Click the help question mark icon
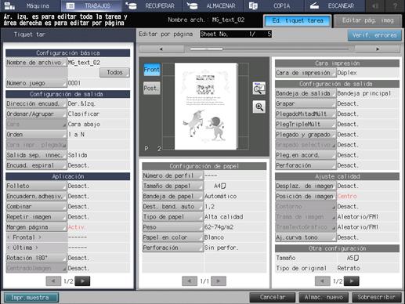 pyautogui.click(x=395, y=5)
